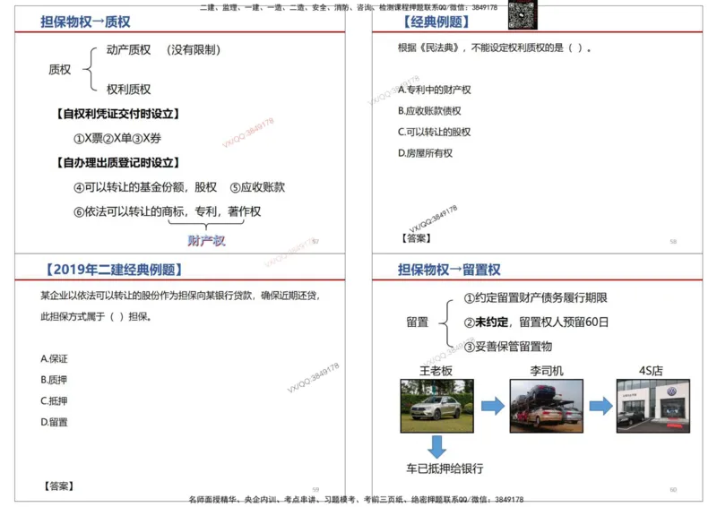This screenshot has width=717, height=507.
Task: Choose option C.可以转让的股权
Action: (x=435, y=132)
